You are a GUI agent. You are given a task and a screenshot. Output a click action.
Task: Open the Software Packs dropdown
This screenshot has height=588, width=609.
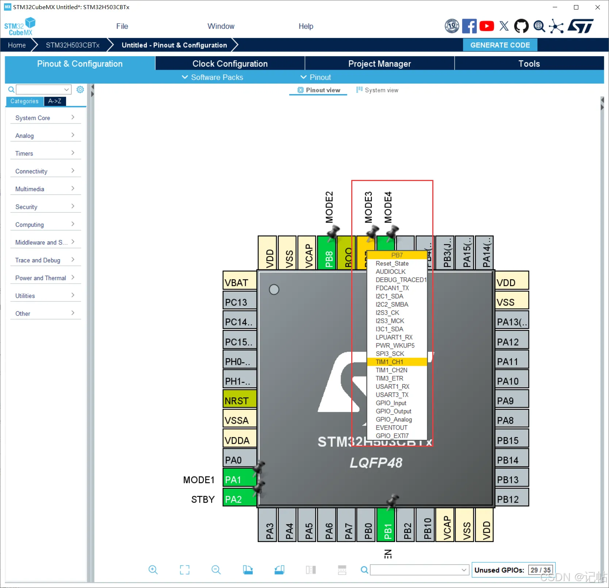click(x=212, y=77)
